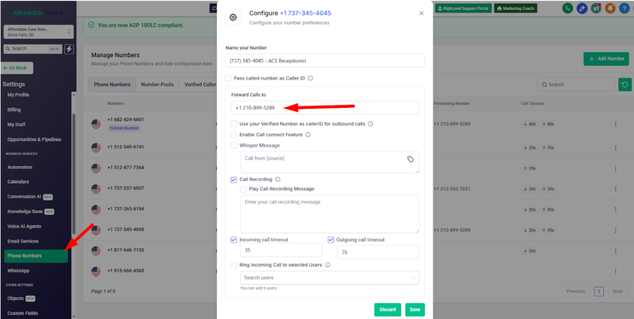Click the Discard button

(388, 309)
